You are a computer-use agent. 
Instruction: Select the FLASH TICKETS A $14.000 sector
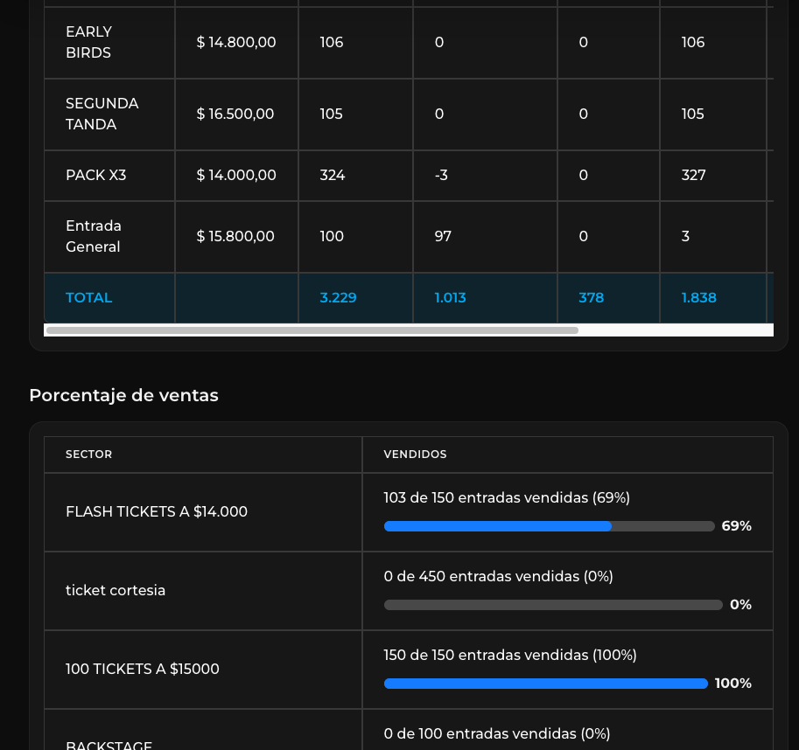coord(157,511)
